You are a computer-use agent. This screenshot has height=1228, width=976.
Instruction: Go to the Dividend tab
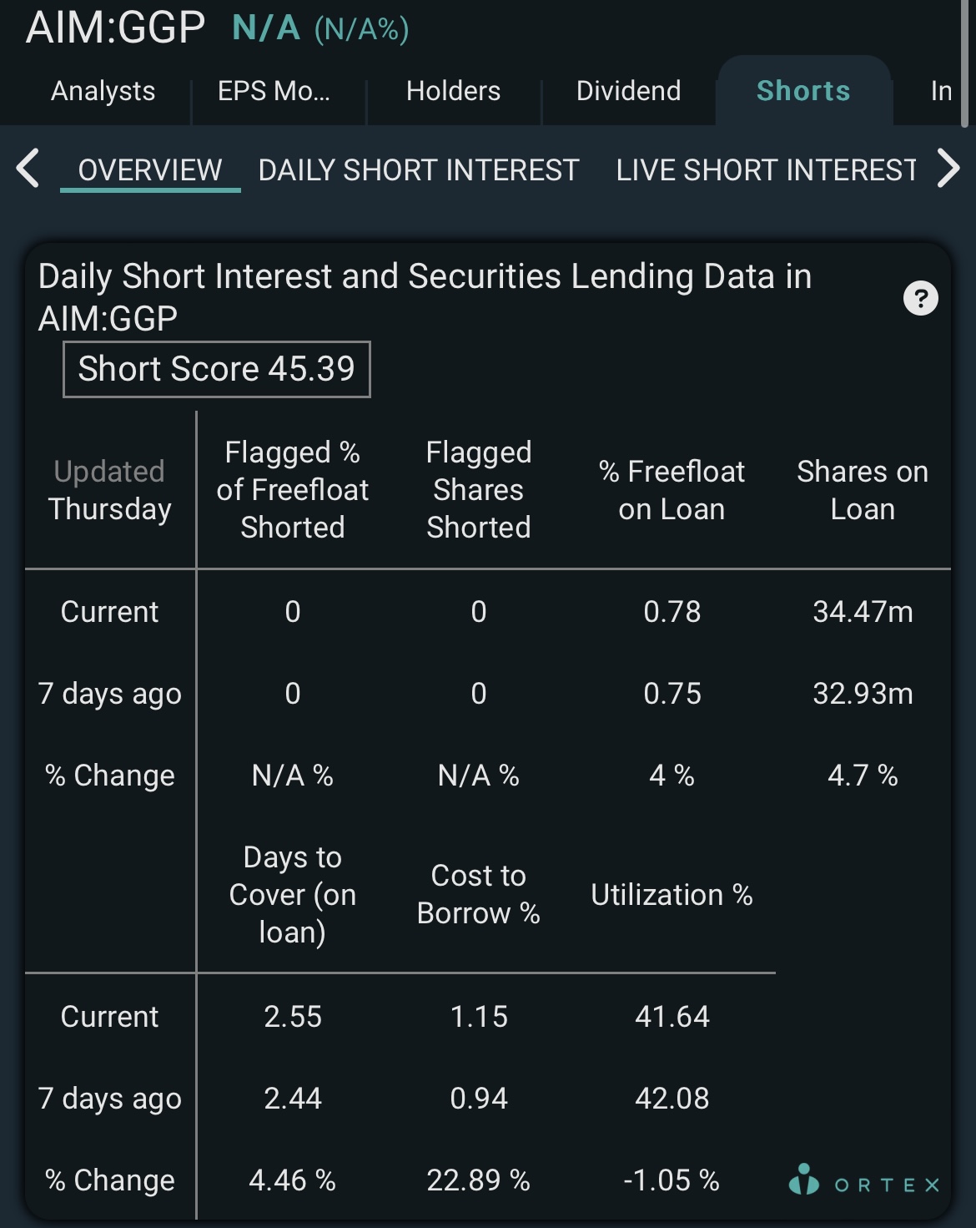(x=628, y=91)
